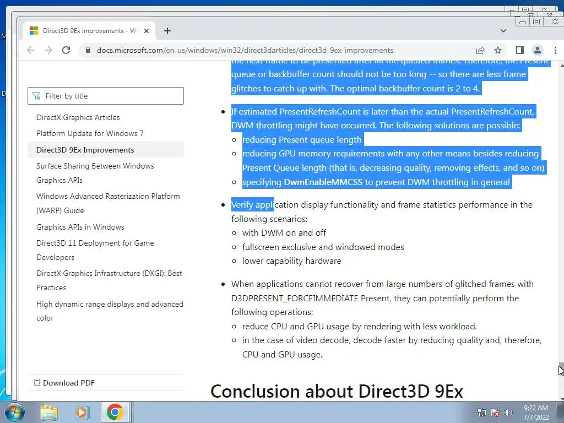Click 'reducing Present queue length' bullet
564x423 pixels.
click(302, 139)
